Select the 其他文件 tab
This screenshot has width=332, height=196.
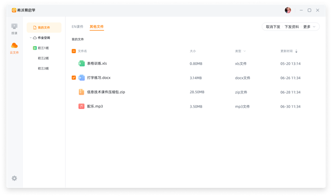pos(96,27)
